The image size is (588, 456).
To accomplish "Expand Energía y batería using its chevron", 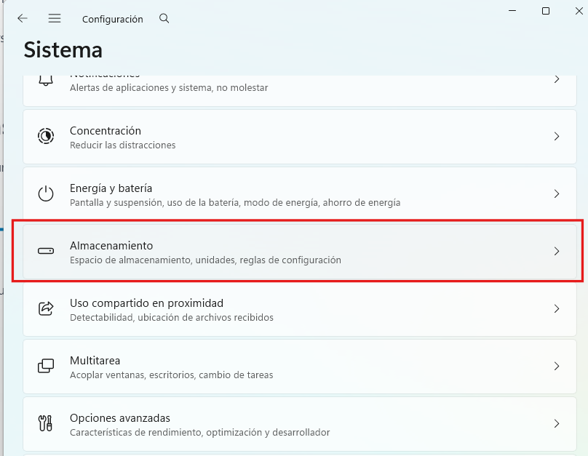I will [x=557, y=194].
